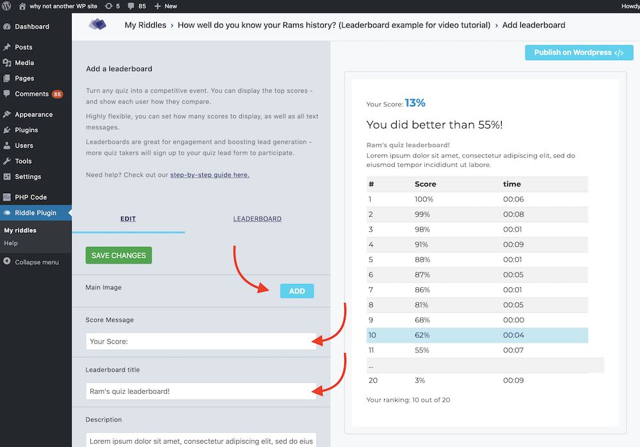Open the Posts menu item
640x447 pixels.
pyautogui.click(x=24, y=47)
